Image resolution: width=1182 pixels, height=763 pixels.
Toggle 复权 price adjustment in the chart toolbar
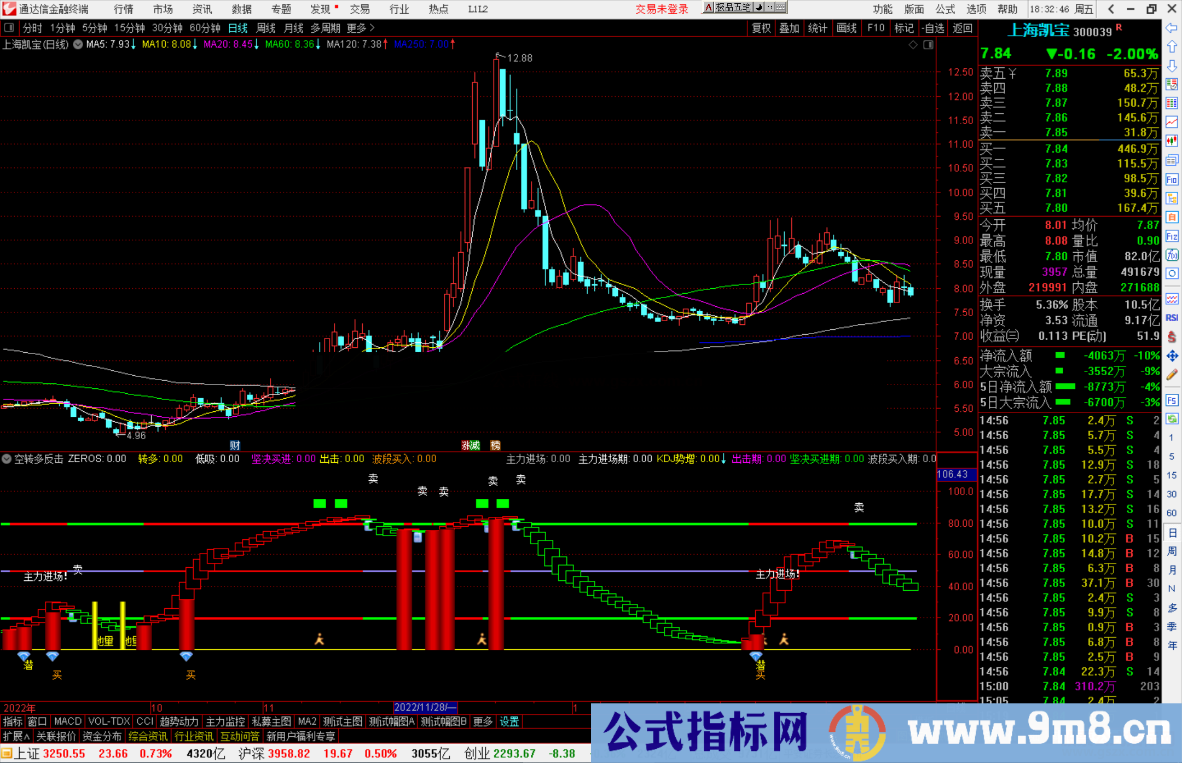761,28
